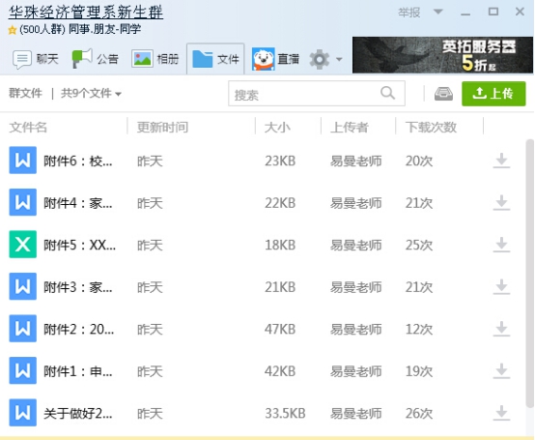
Task: Click the 20次 download count
Action: [x=419, y=161]
